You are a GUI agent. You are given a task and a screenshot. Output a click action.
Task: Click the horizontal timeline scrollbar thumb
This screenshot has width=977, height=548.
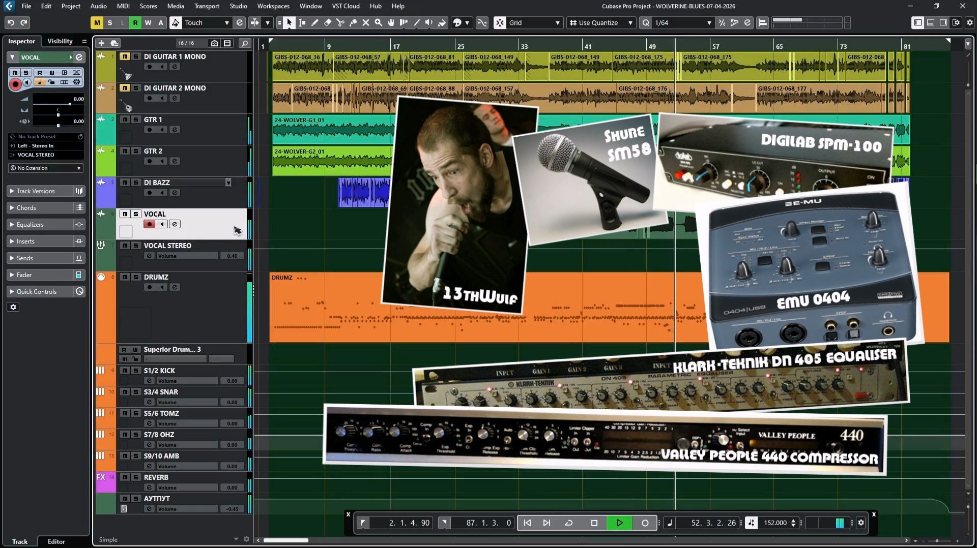pyautogui.click(x=285, y=540)
